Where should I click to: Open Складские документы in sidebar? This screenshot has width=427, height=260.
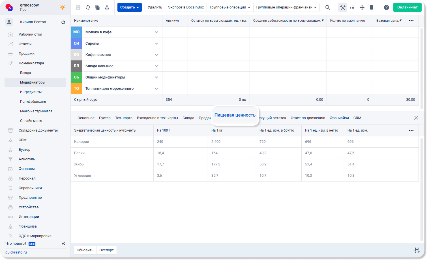38,130
